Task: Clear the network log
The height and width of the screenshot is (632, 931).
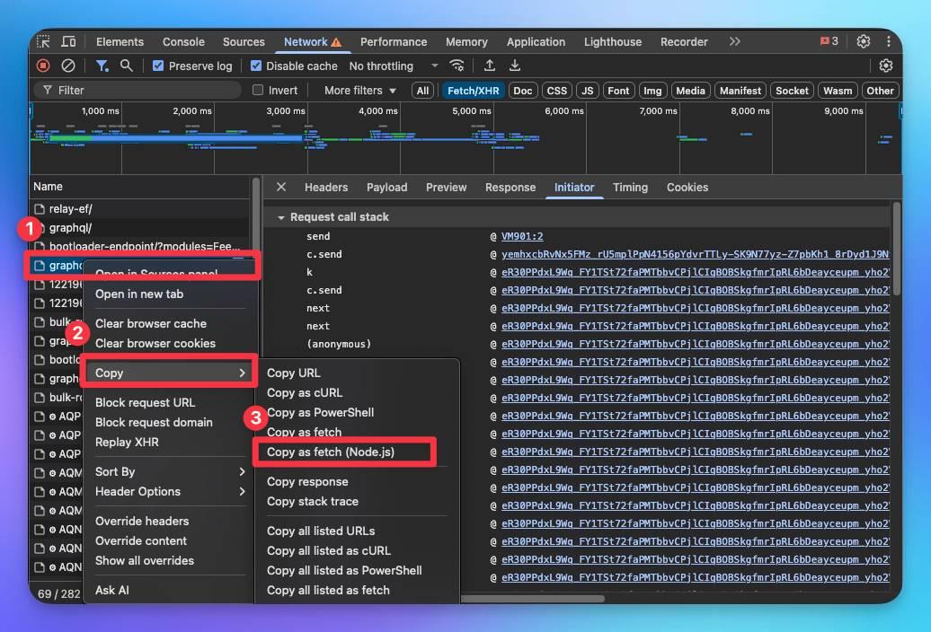Action: (x=68, y=66)
